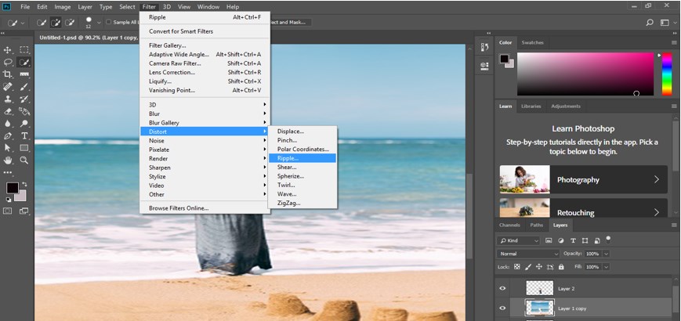Enable the Sample All Layers checkbox

[x=108, y=22]
